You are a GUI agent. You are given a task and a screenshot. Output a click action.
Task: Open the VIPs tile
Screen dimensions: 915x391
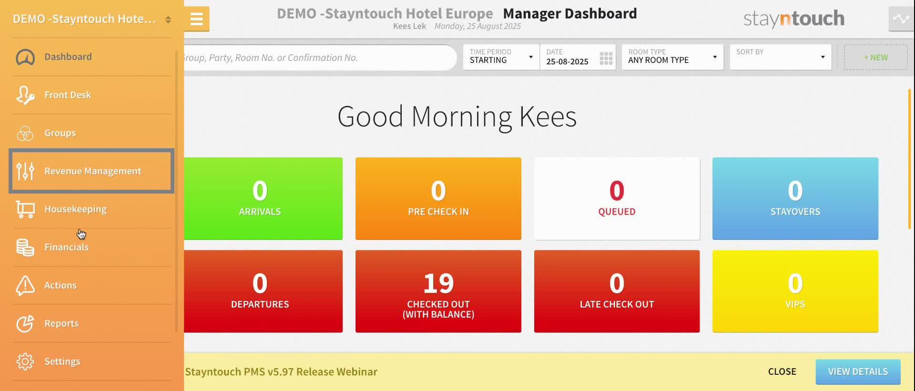[795, 291]
